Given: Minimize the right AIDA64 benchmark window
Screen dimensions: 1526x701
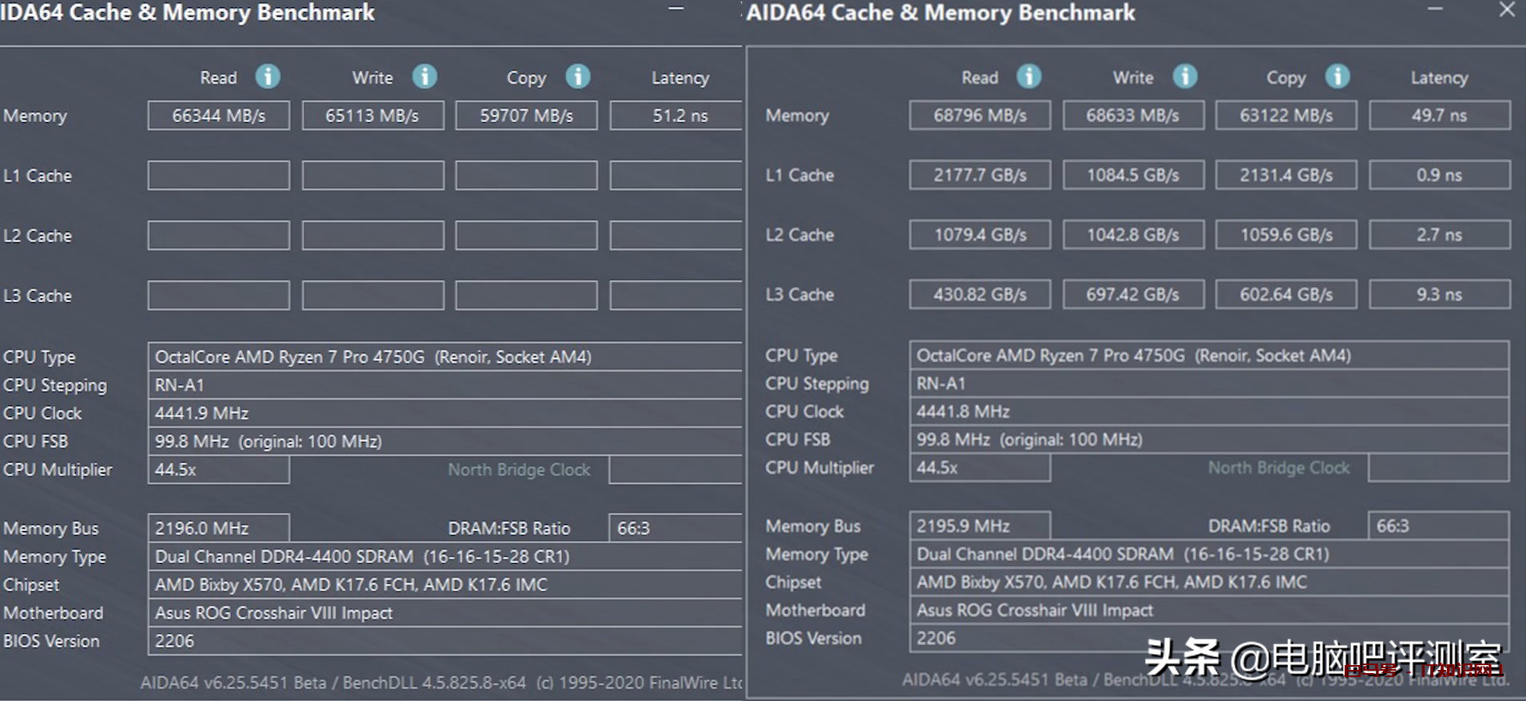Looking at the screenshot, I should 1435,10.
